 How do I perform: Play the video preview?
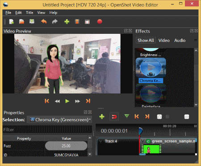(x=67, y=101)
